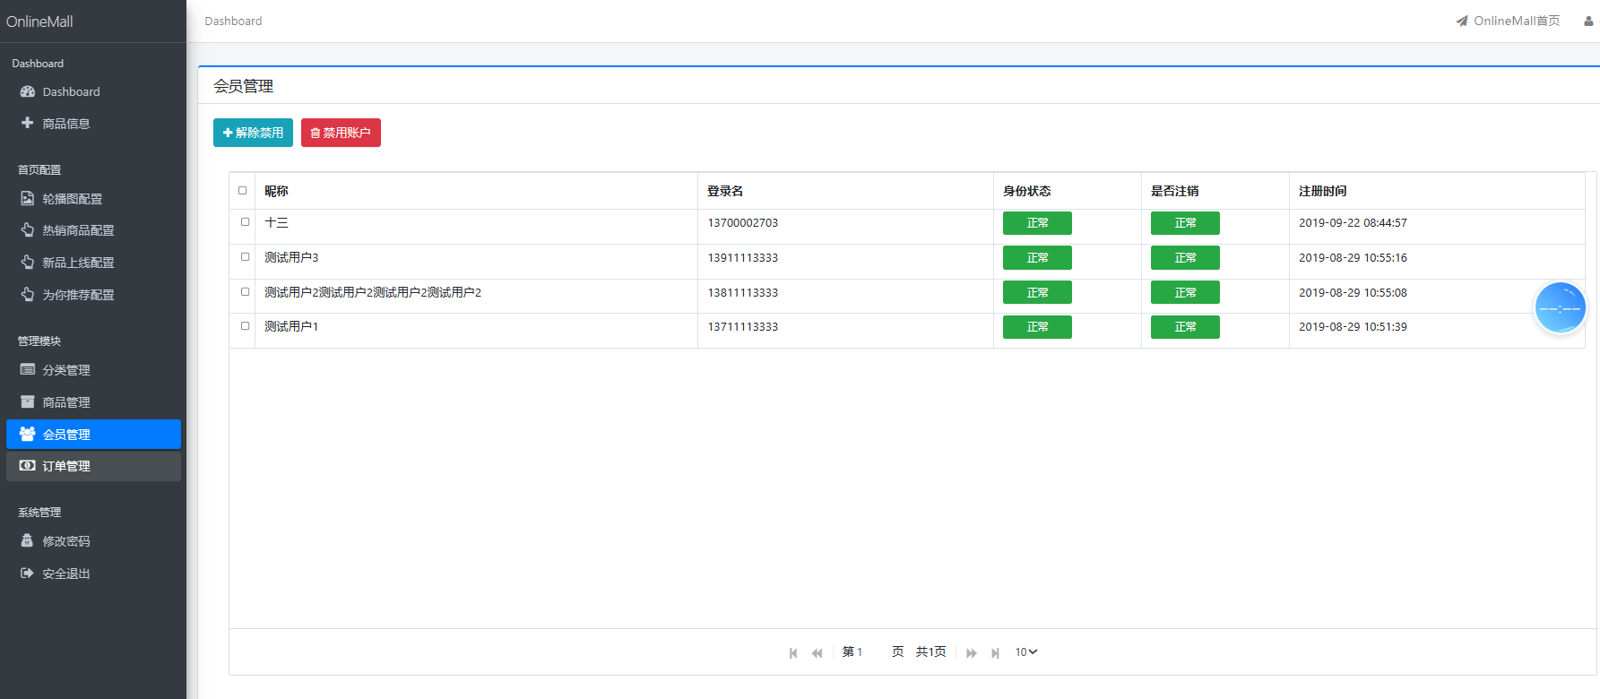Click the plus icon beside 商品信息
Image resolution: width=1600 pixels, height=699 pixels.
(x=28, y=123)
